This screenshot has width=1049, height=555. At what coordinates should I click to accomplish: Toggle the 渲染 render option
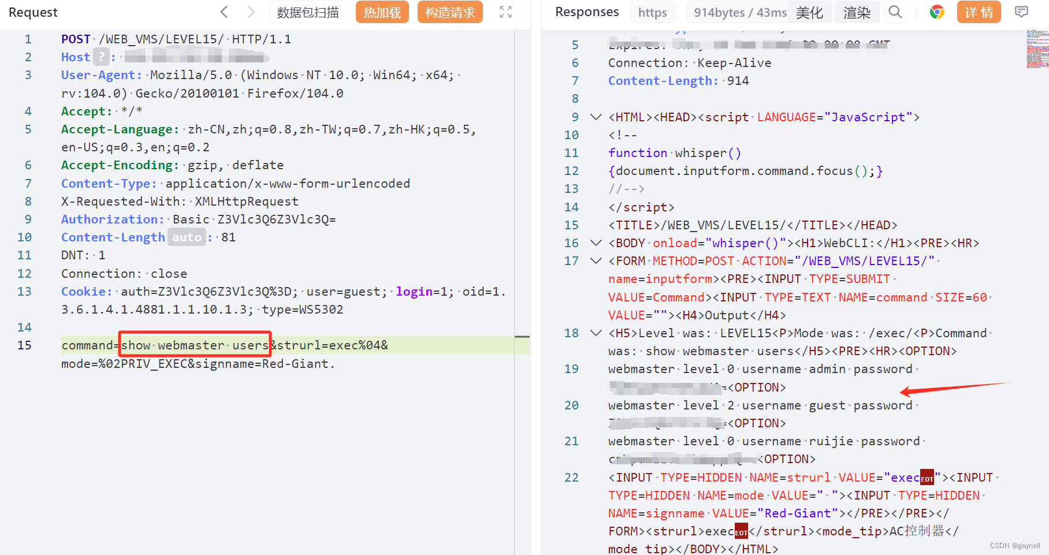tap(857, 12)
